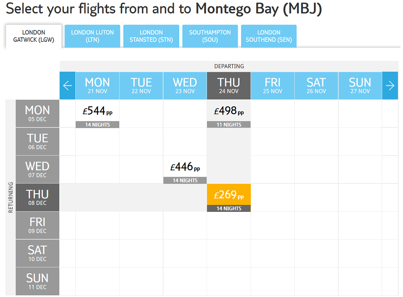Select the £446pp Wednesday fare
This screenshot has height=297, width=403.
coord(185,169)
